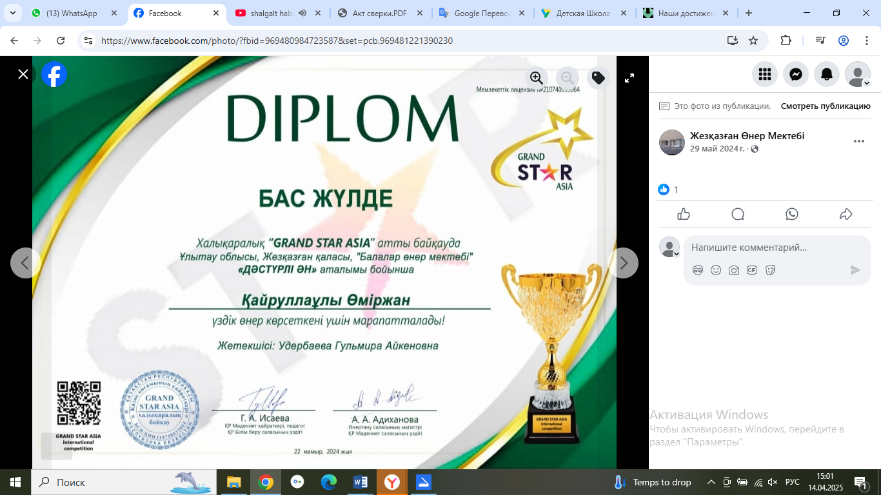Click the Смотреть публикацию link
The height and width of the screenshot is (495, 881).
coord(826,106)
